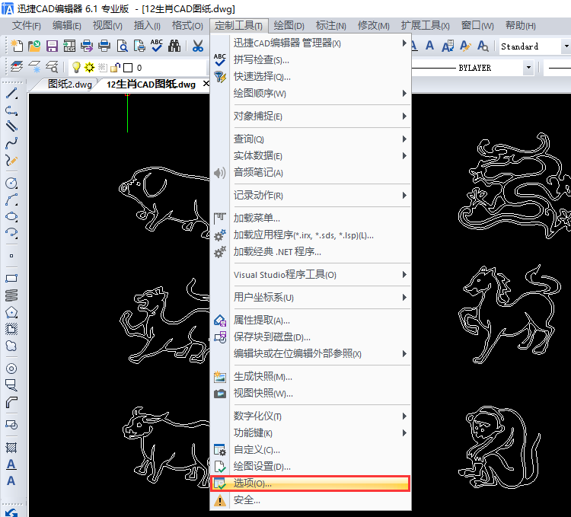Toggle the layer padlock icon
This screenshot has height=517, width=571.
116,67
